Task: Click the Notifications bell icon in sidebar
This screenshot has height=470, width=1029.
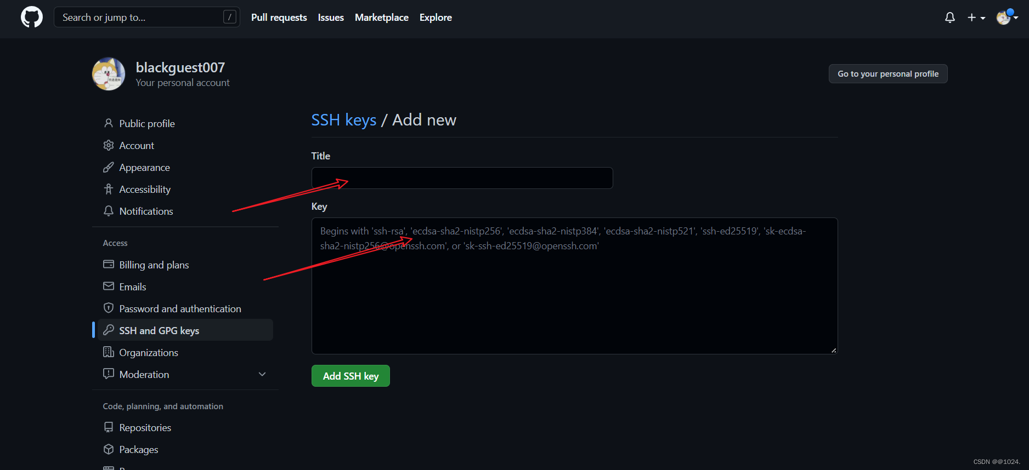Action: 109,211
